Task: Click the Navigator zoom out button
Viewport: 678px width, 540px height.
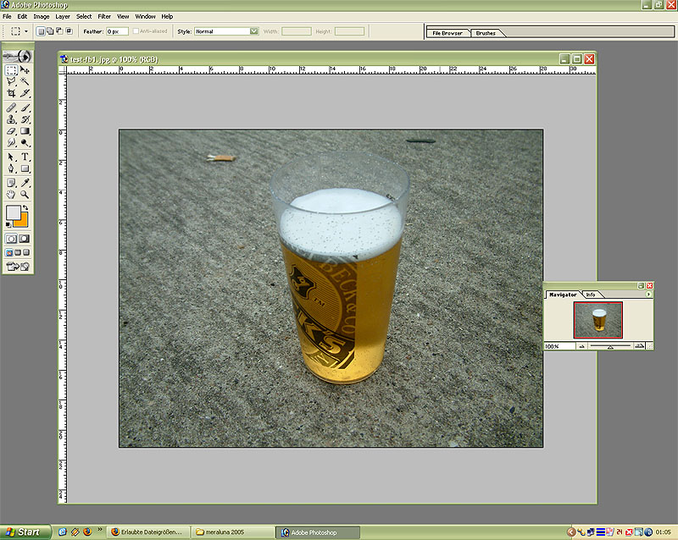Action: (x=581, y=346)
